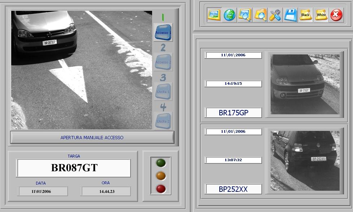
Task: Click the TARGA field showing BR087GT
Action: point(73,168)
